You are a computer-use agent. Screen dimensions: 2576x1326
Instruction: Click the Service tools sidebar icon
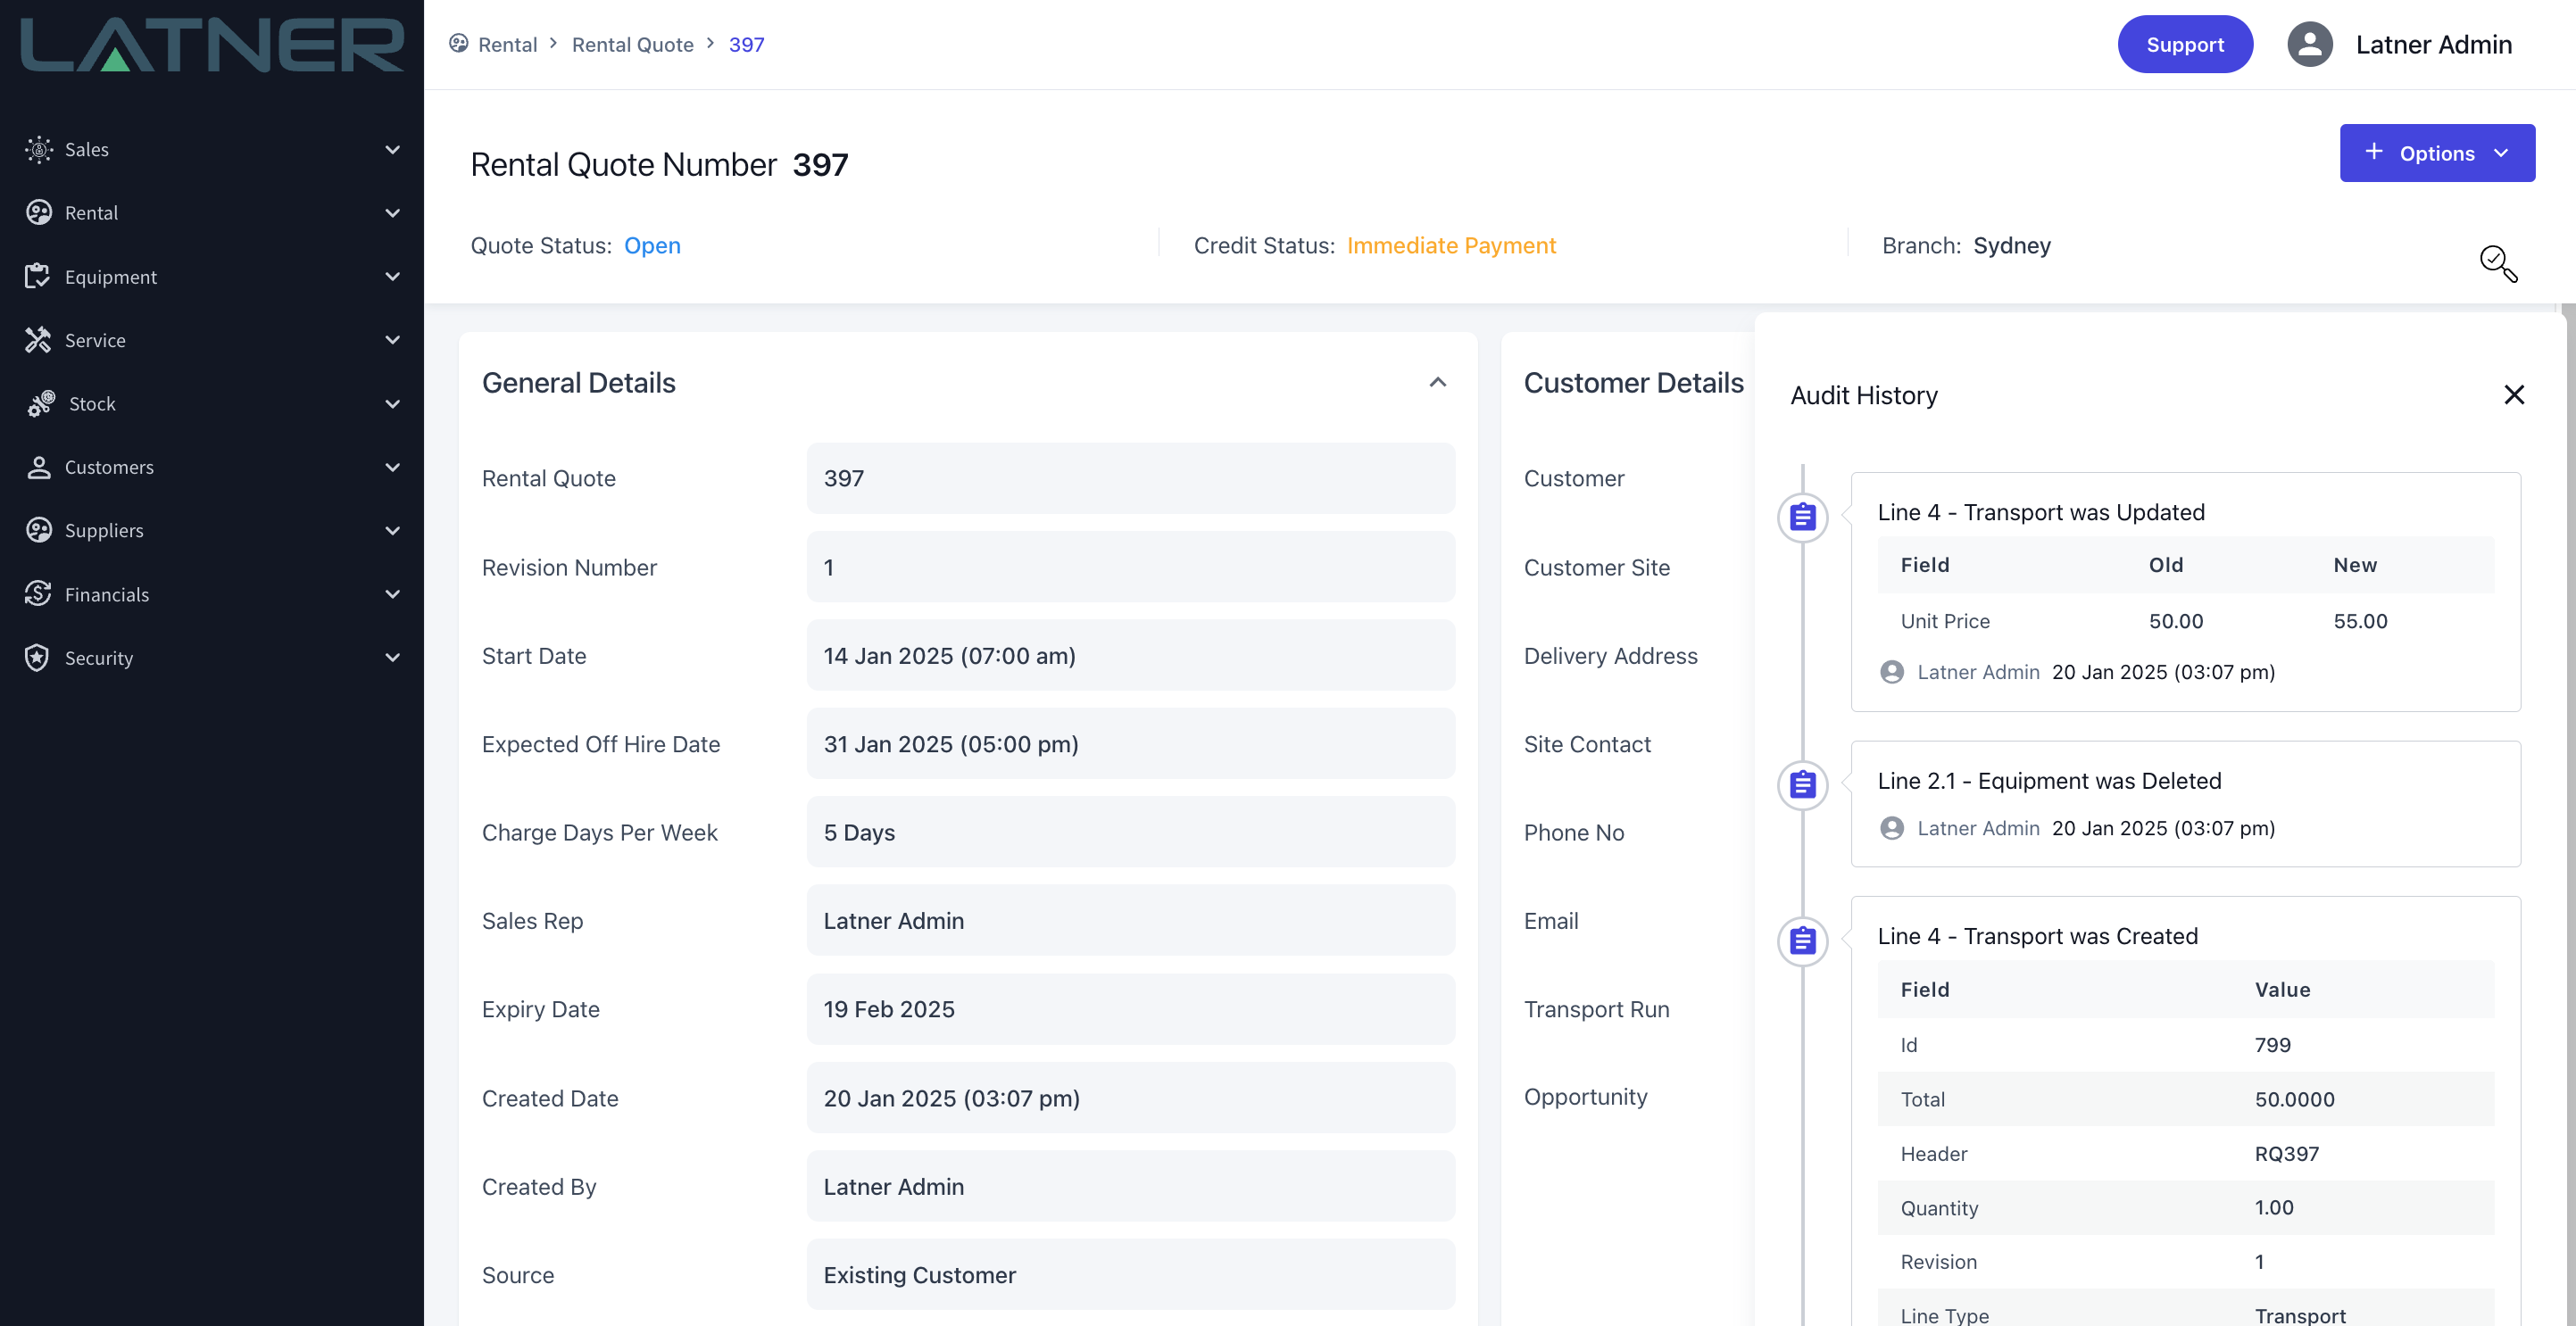pos(38,340)
